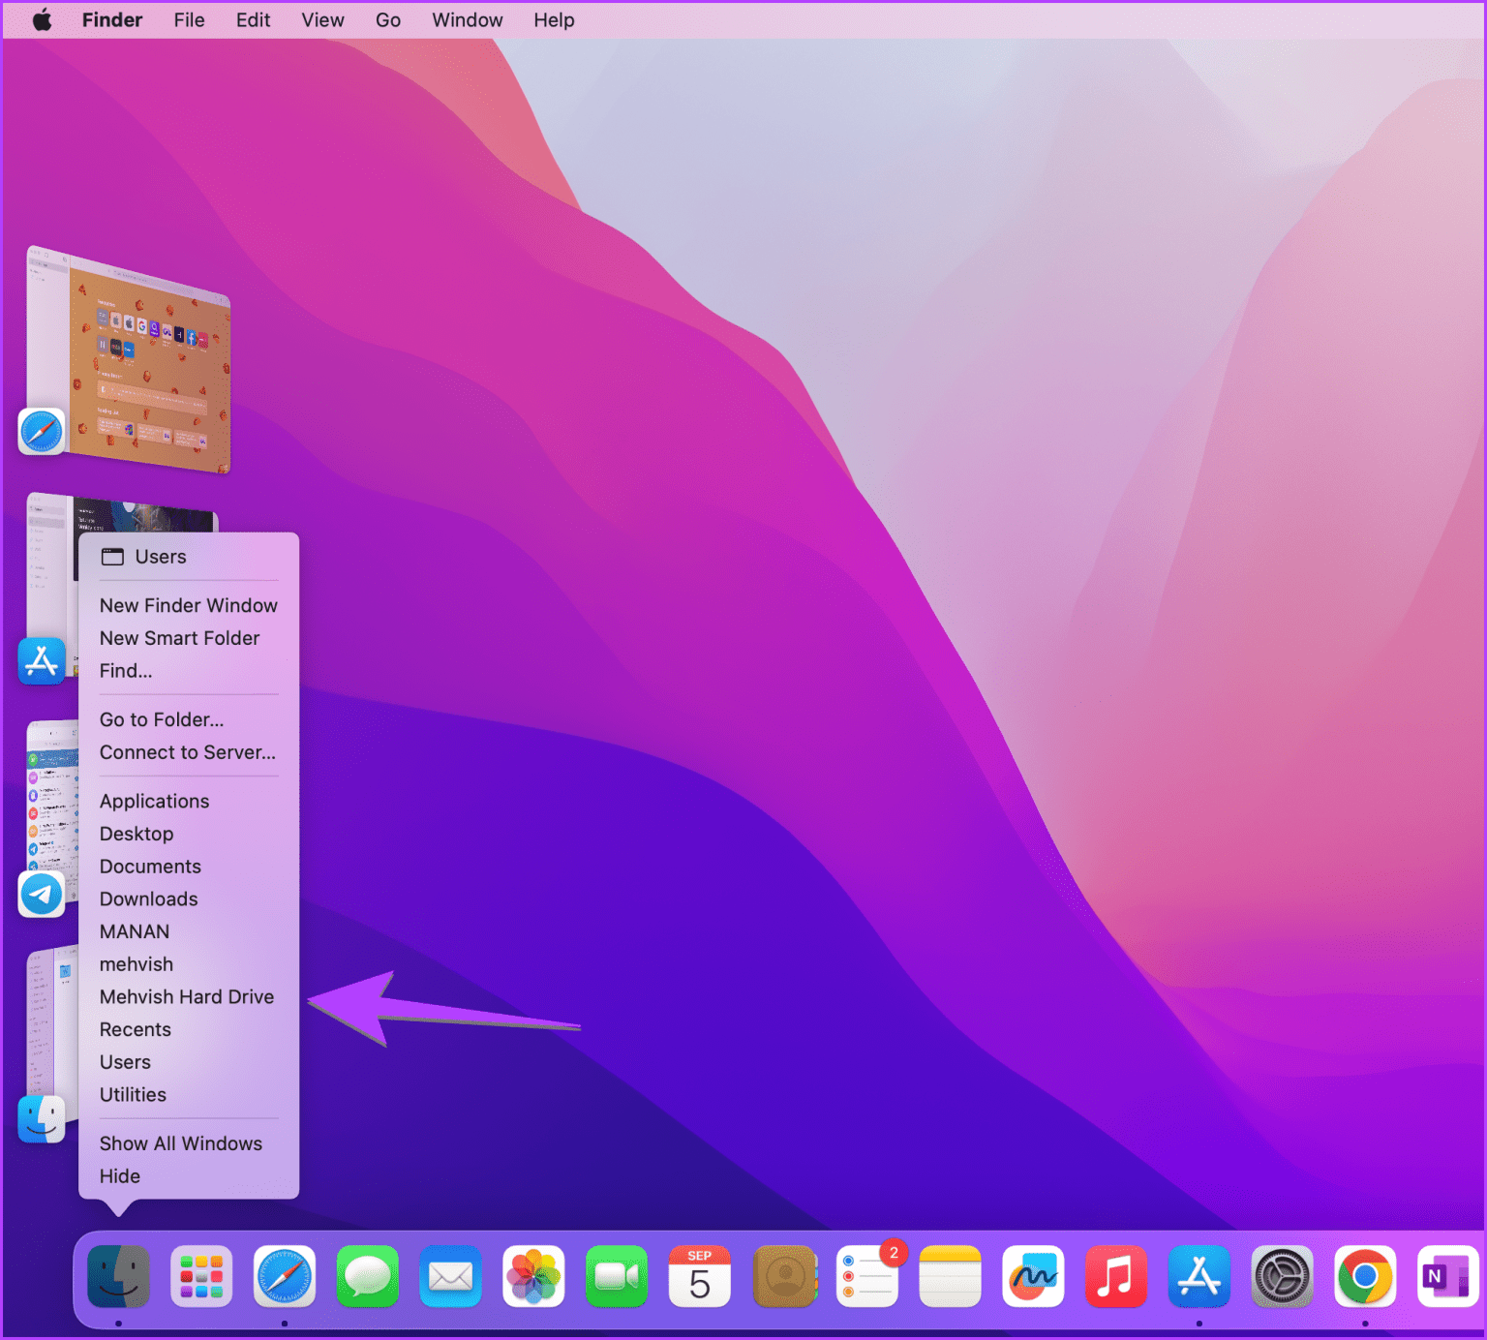Image resolution: width=1487 pixels, height=1340 pixels.
Task: Open the Calendar showing September 5
Action: pyautogui.click(x=699, y=1276)
